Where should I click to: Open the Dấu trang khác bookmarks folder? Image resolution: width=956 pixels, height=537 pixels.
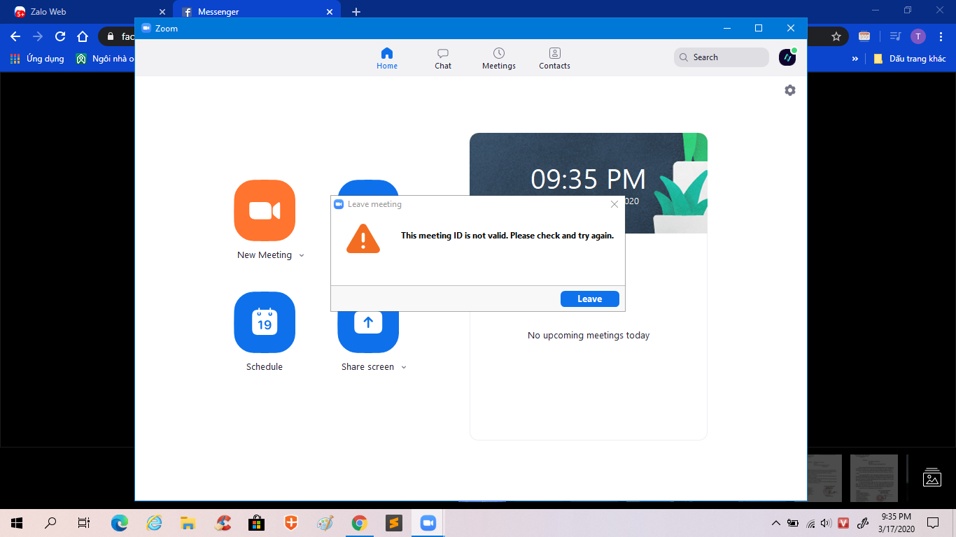(x=910, y=59)
